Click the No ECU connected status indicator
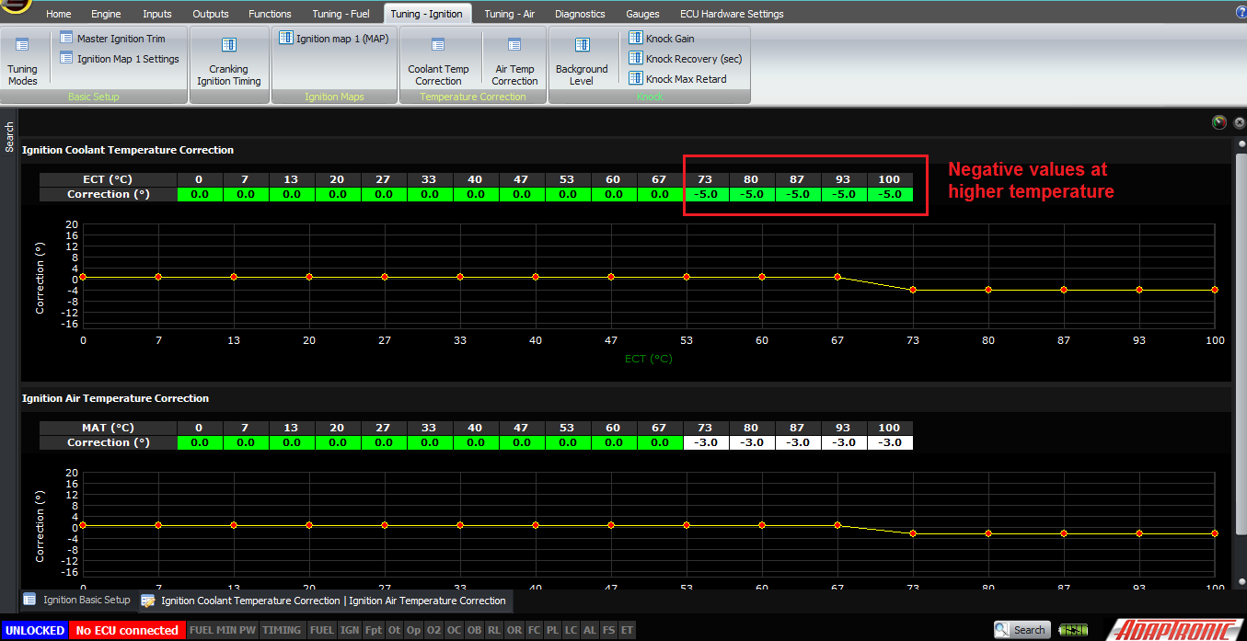1247x641 pixels. (x=127, y=630)
